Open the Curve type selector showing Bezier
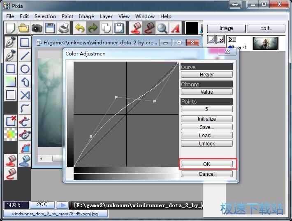The image size is (292, 221). click(206, 75)
